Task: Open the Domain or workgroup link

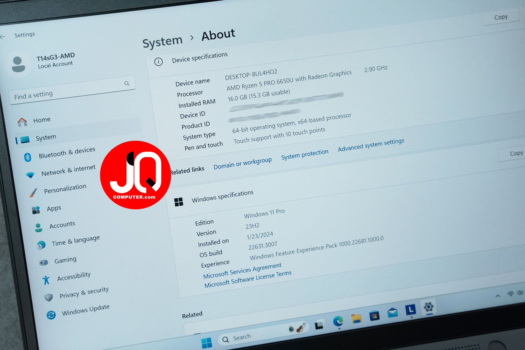Action: click(243, 163)
